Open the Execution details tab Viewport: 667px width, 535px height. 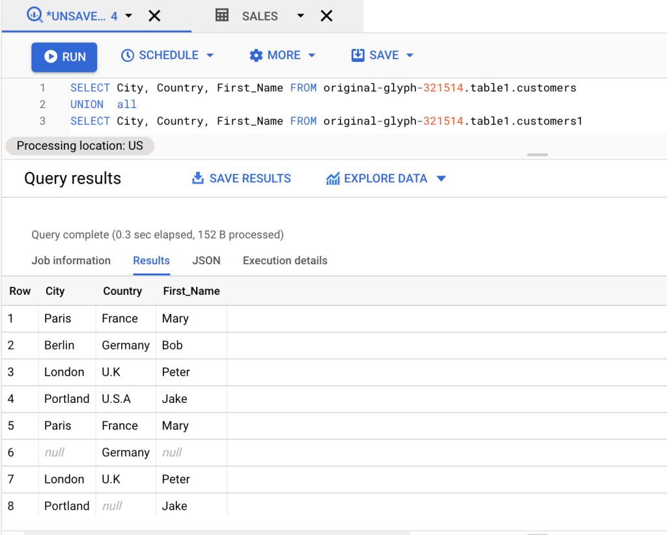click(x=285, y=260)
